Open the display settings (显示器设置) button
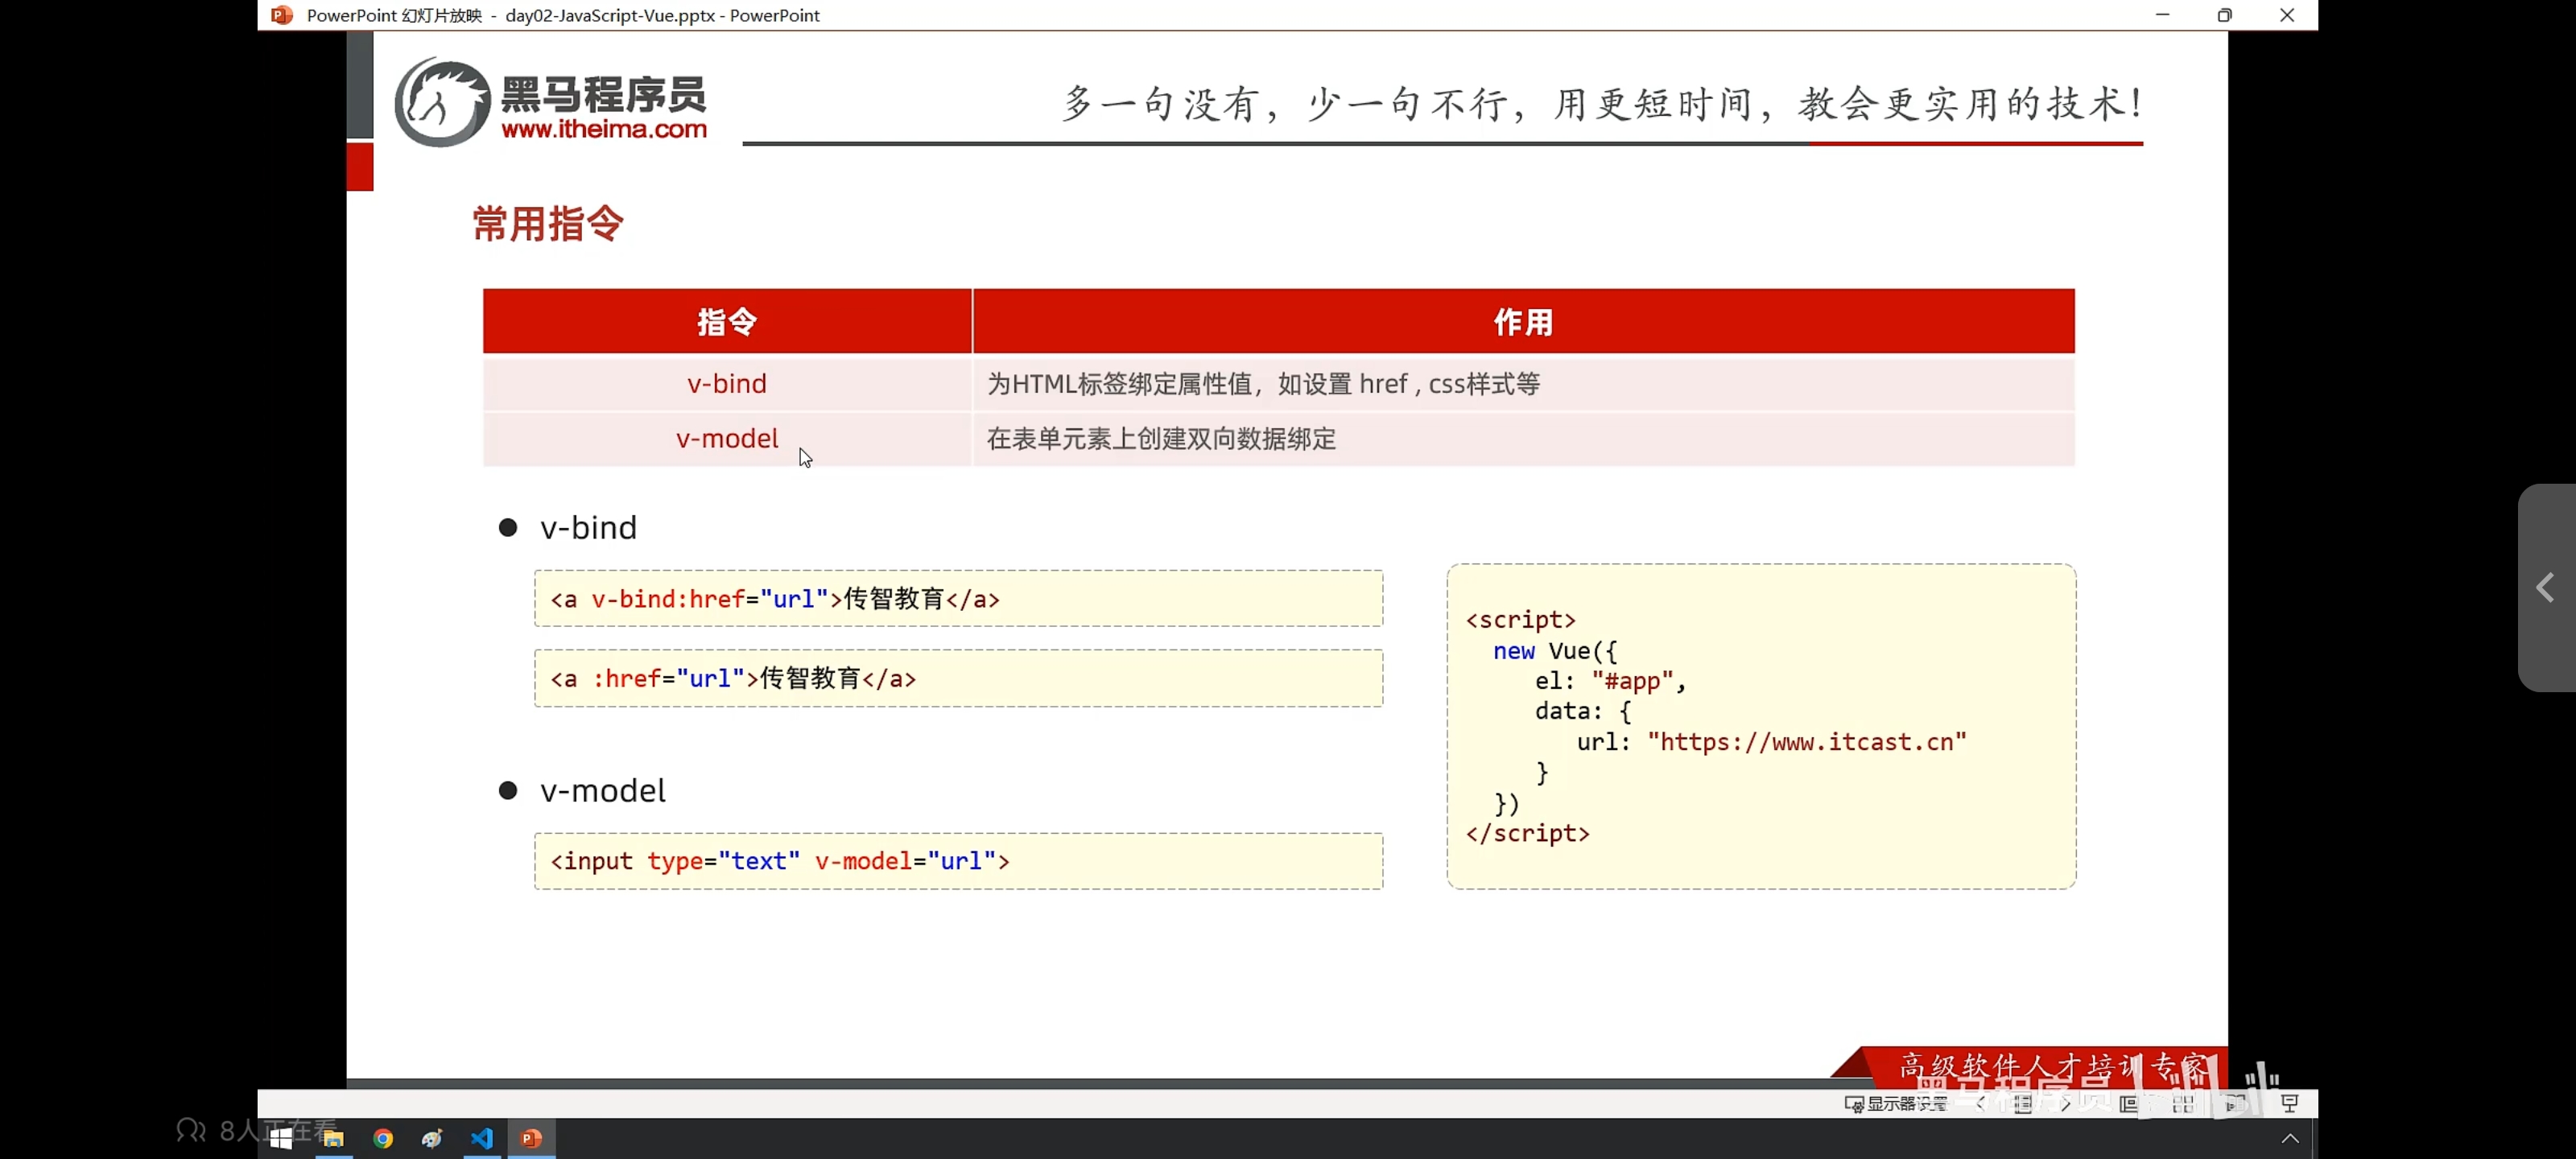Image resolution: width=2576 pixels, height=1159 pixels. point(1896,1103)
